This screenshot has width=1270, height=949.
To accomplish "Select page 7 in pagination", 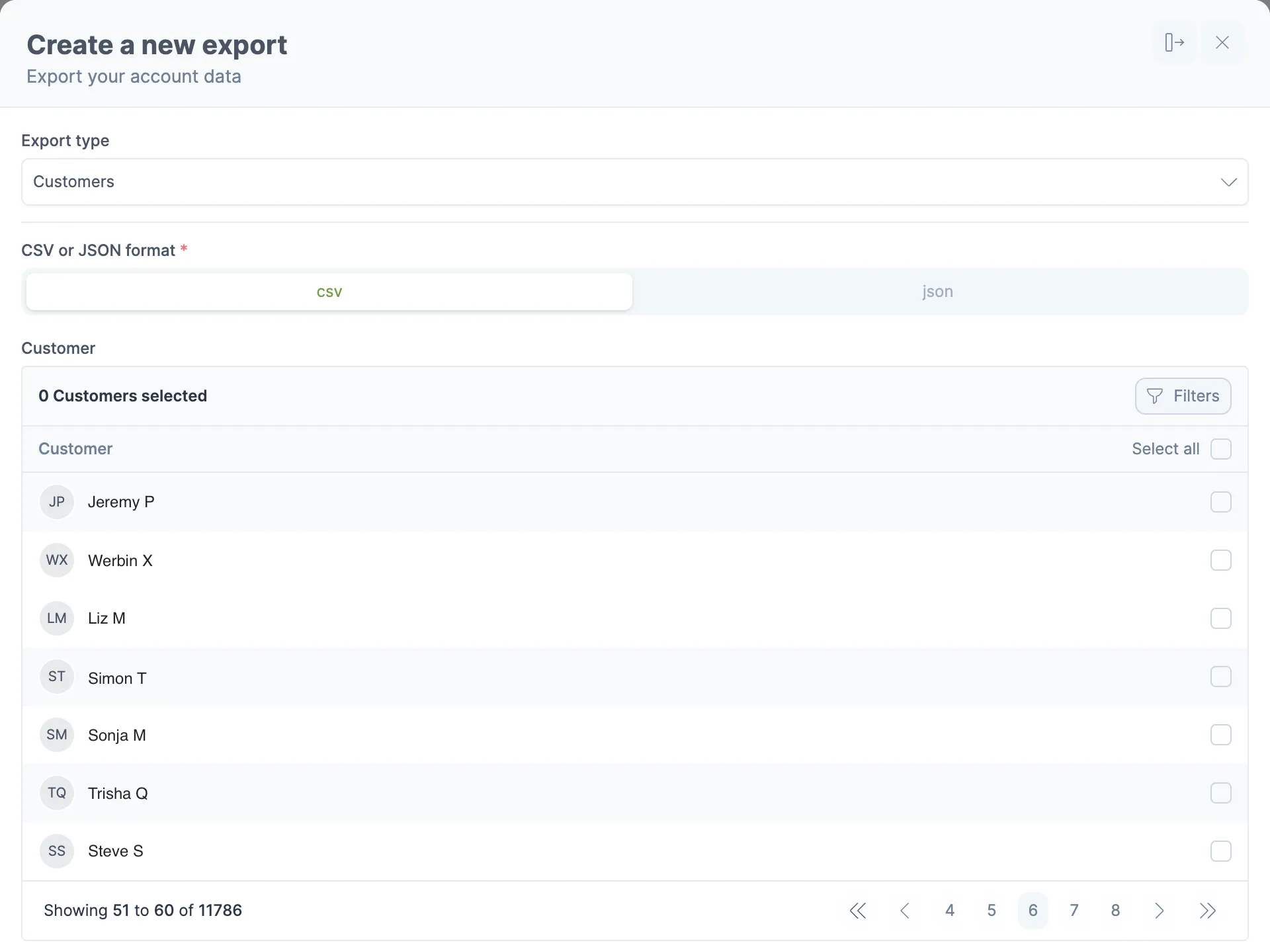I will coord(1075,910).
